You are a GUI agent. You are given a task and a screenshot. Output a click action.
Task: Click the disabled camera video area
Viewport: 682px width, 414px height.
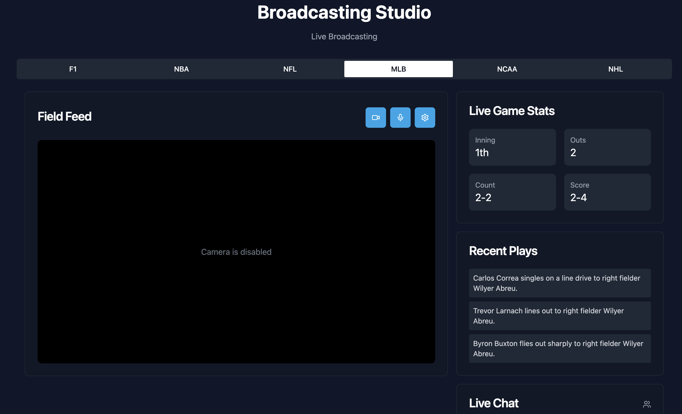(x=236, y=251)
